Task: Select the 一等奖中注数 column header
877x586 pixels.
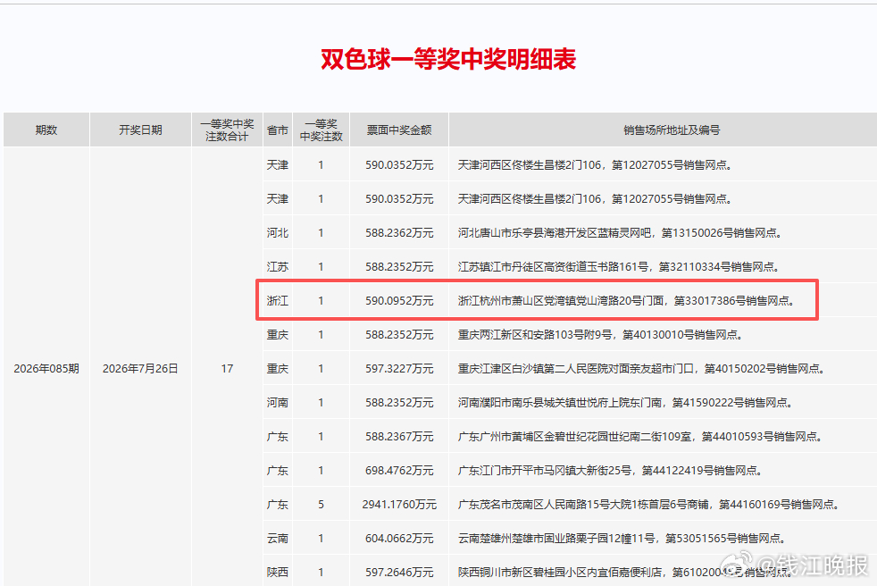Action: pyautogui.click(x=321, y=130)
